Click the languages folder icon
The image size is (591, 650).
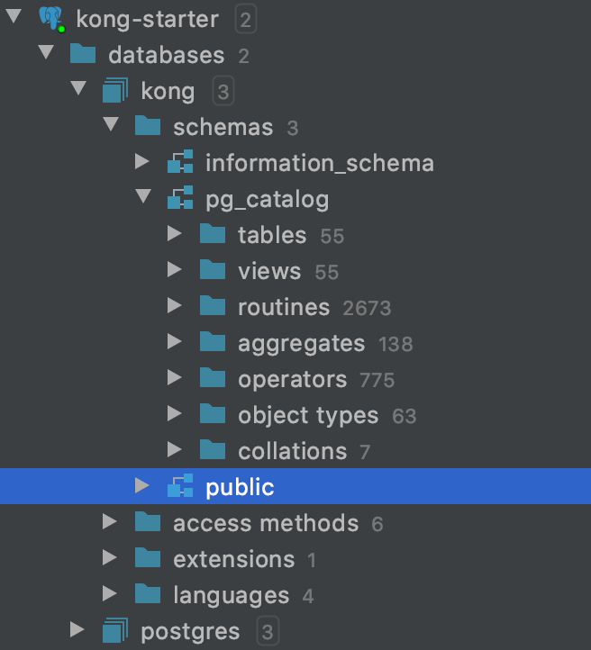coord(148,594)
